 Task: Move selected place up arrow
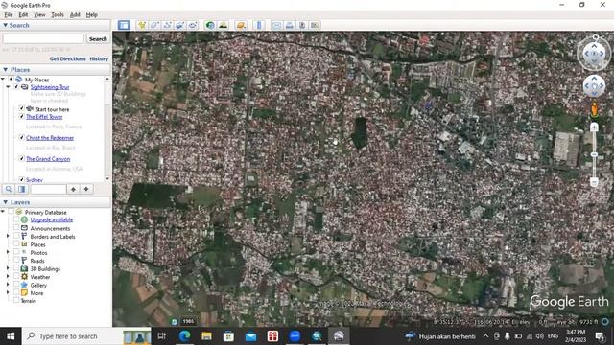tap(73, 189)
